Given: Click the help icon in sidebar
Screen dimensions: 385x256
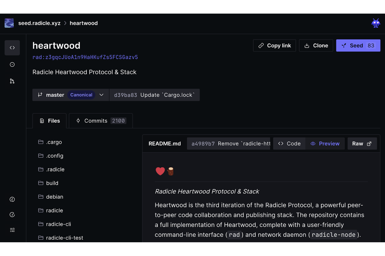Looking at the screenshot, I should 12,215.
